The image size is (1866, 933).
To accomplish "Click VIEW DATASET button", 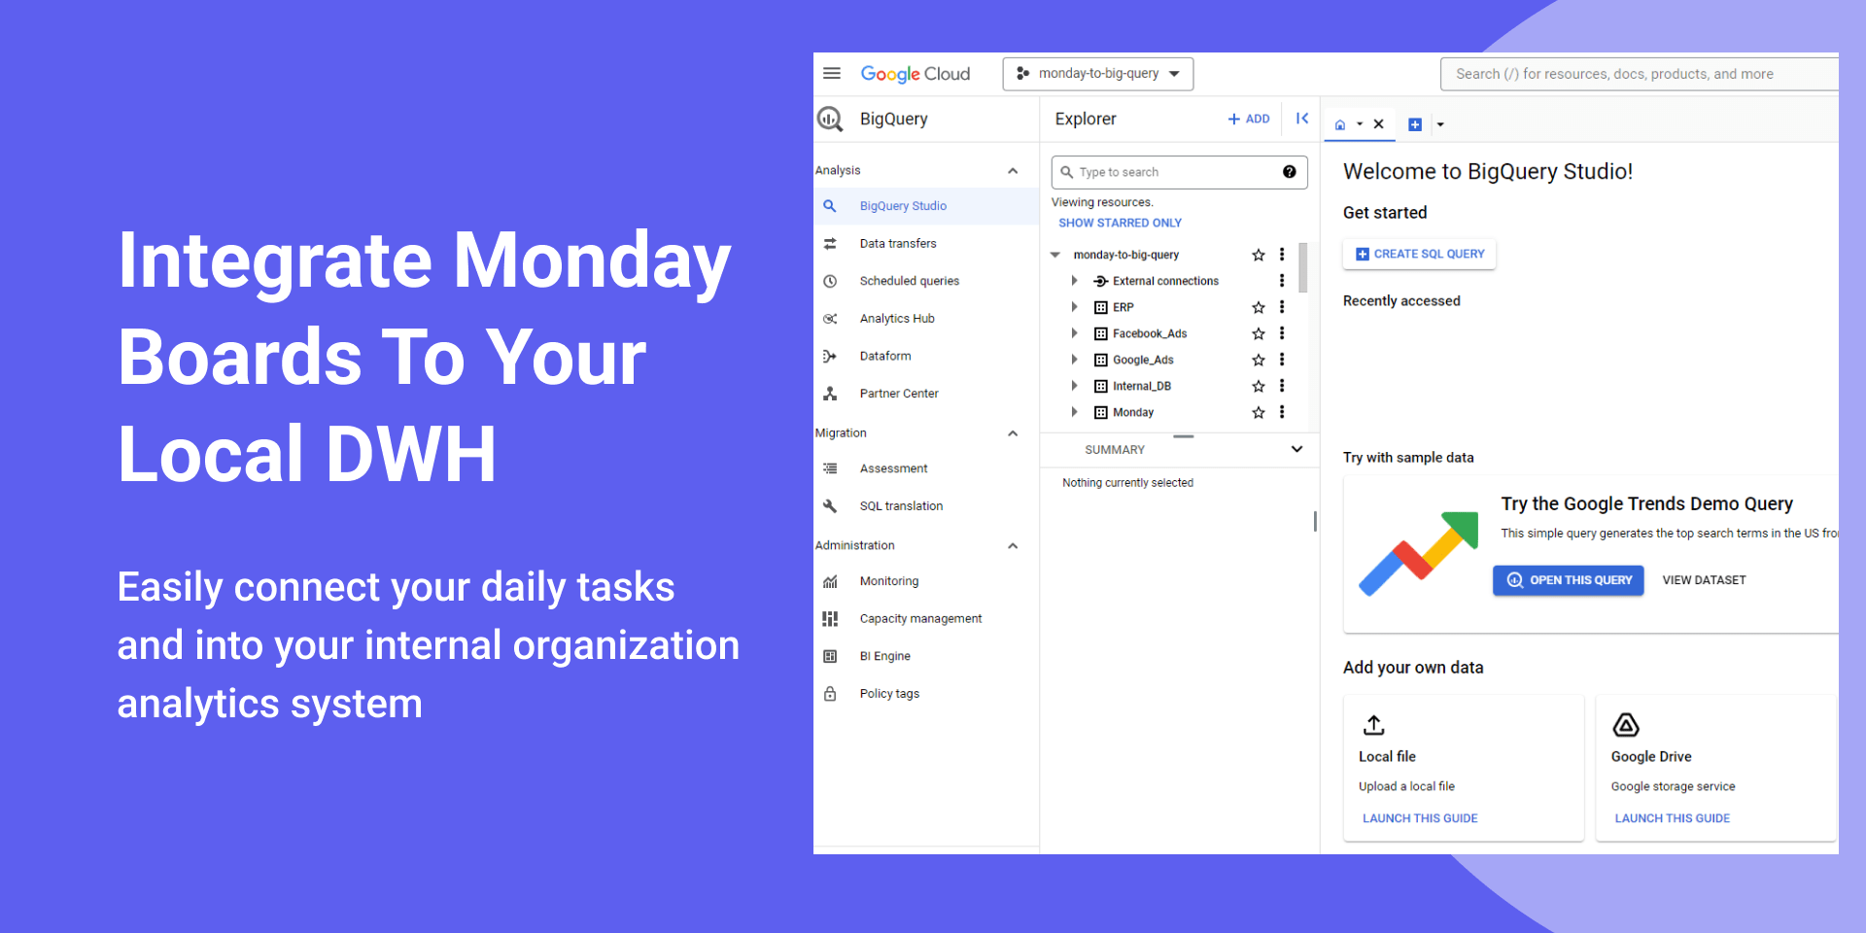I will point(1704,580).
